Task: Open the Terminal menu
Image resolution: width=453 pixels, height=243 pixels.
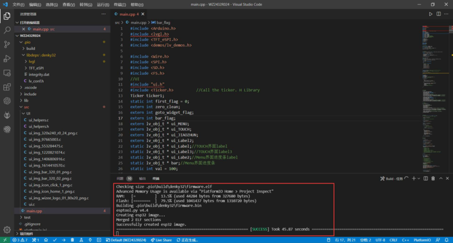Action: [x=119, y=5]
